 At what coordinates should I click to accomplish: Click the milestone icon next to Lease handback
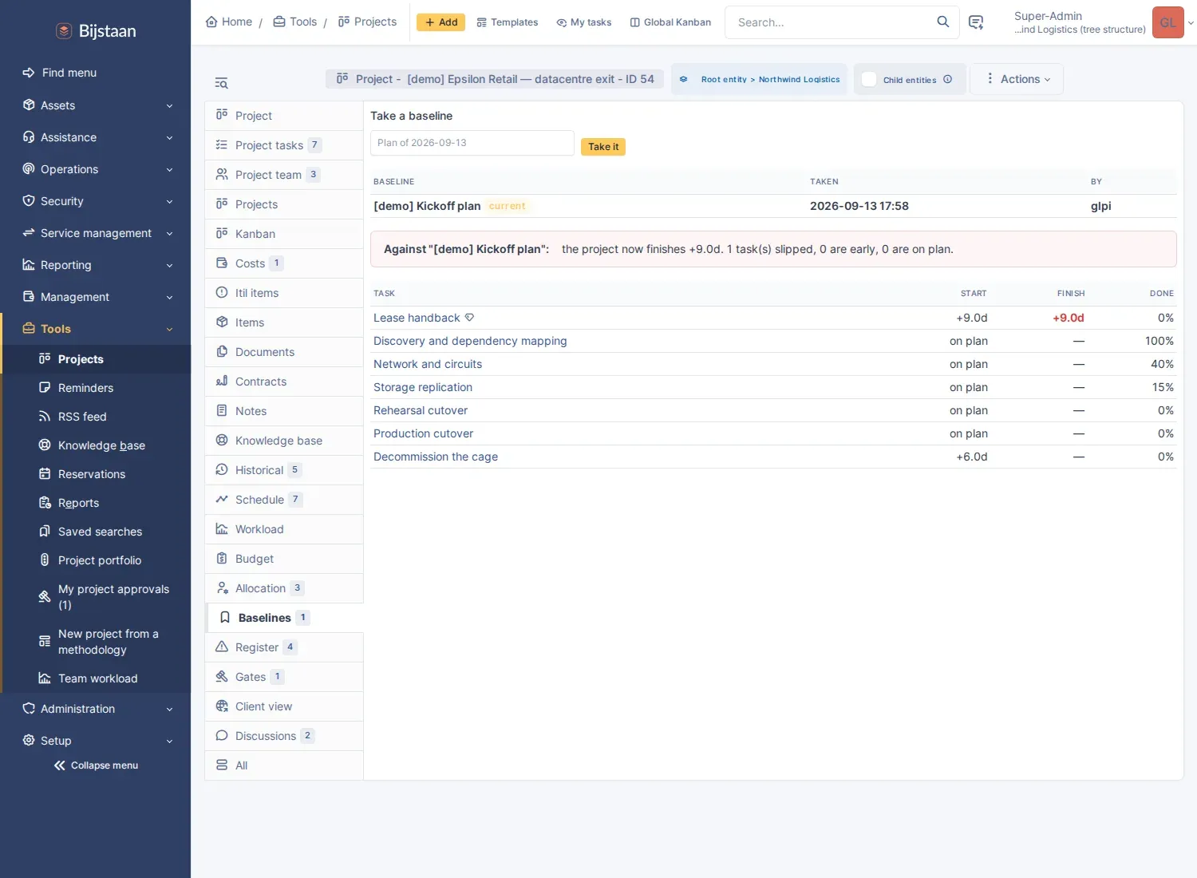pos(469,318)
